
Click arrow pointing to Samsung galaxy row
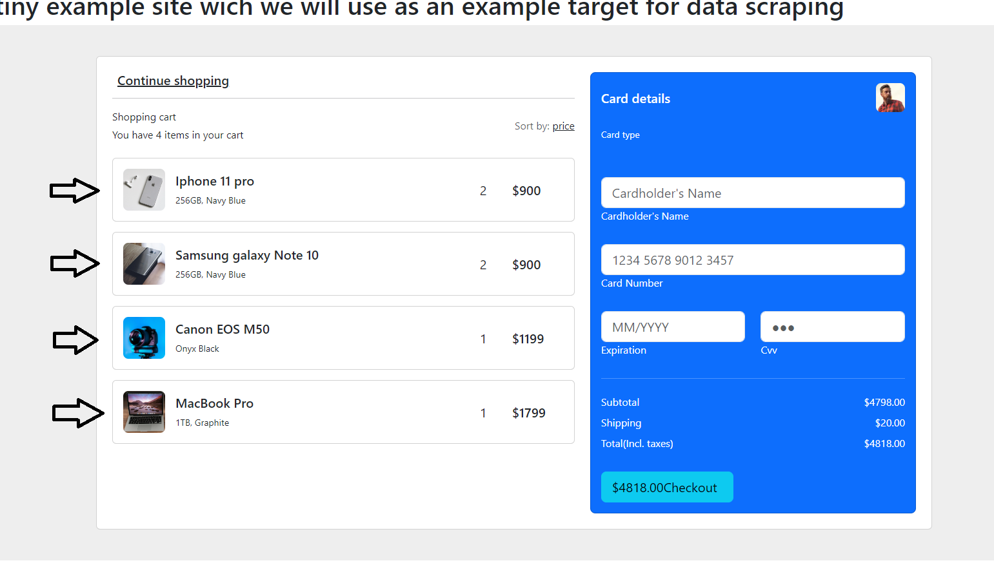75,263
